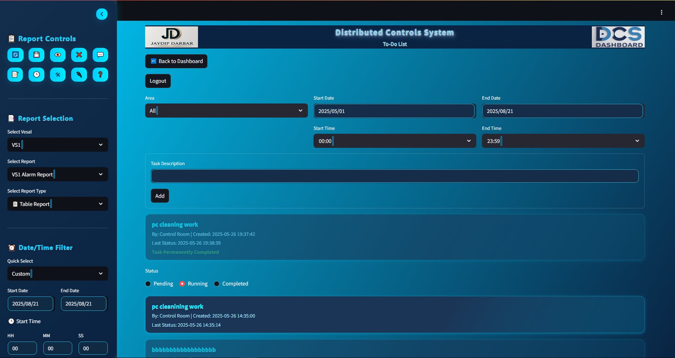This screenshot has width=675, height=358.
Task: Click the hammer and wrench tools icon
Action: click(x=58, y=75)
